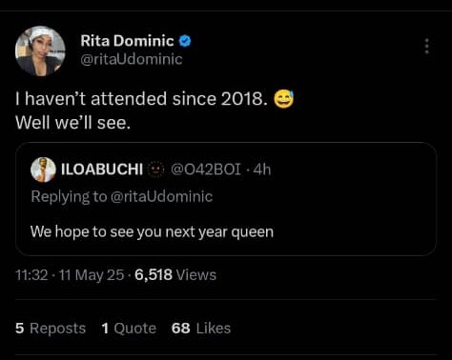Open the @ritaUdominic handle under the name
This screenshot has width=452, height=360.
pyautogui.click(x=132, y=59)
